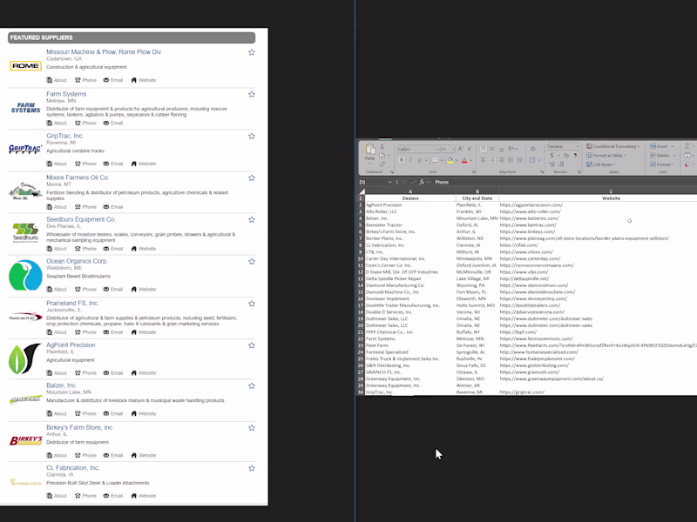Image resolution: width=697 pixels, height=522 pixels.
Task: Click the Select All corner triangle
Action: (362, 191)
